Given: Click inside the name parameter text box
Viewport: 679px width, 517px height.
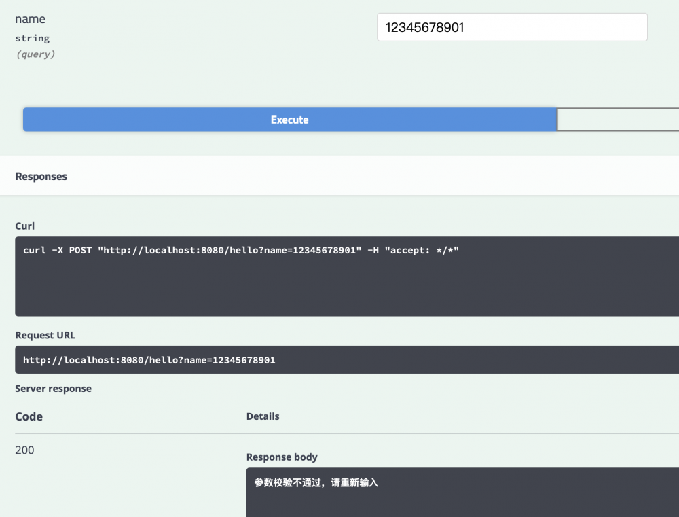Looking at the screenshot, I should click(x=512, y=27).
